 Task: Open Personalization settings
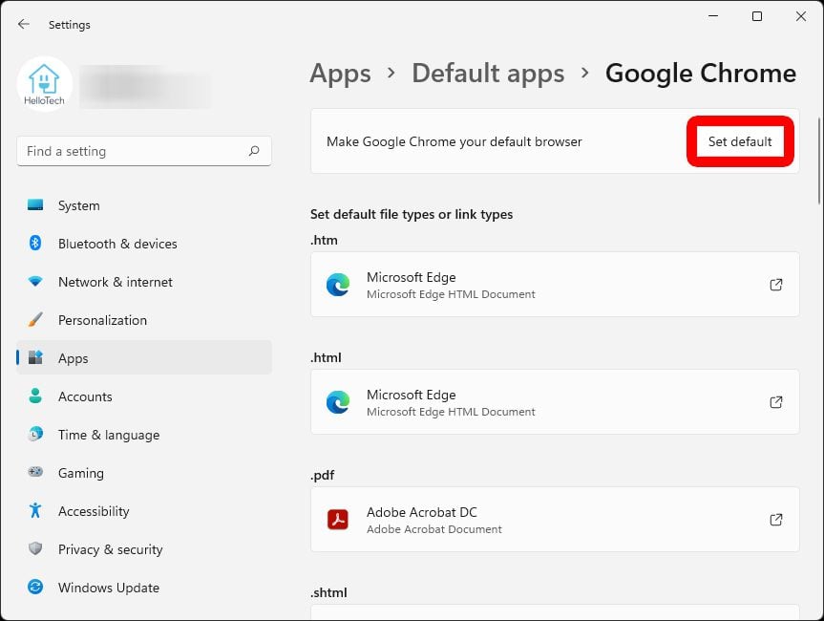point(144,320)
